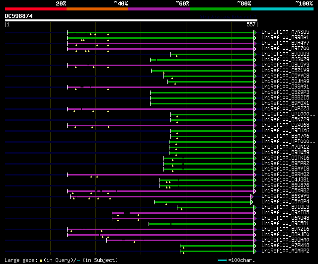
Task: Open hit UniRef100_B9GQU3
Action: pos(285,54)
